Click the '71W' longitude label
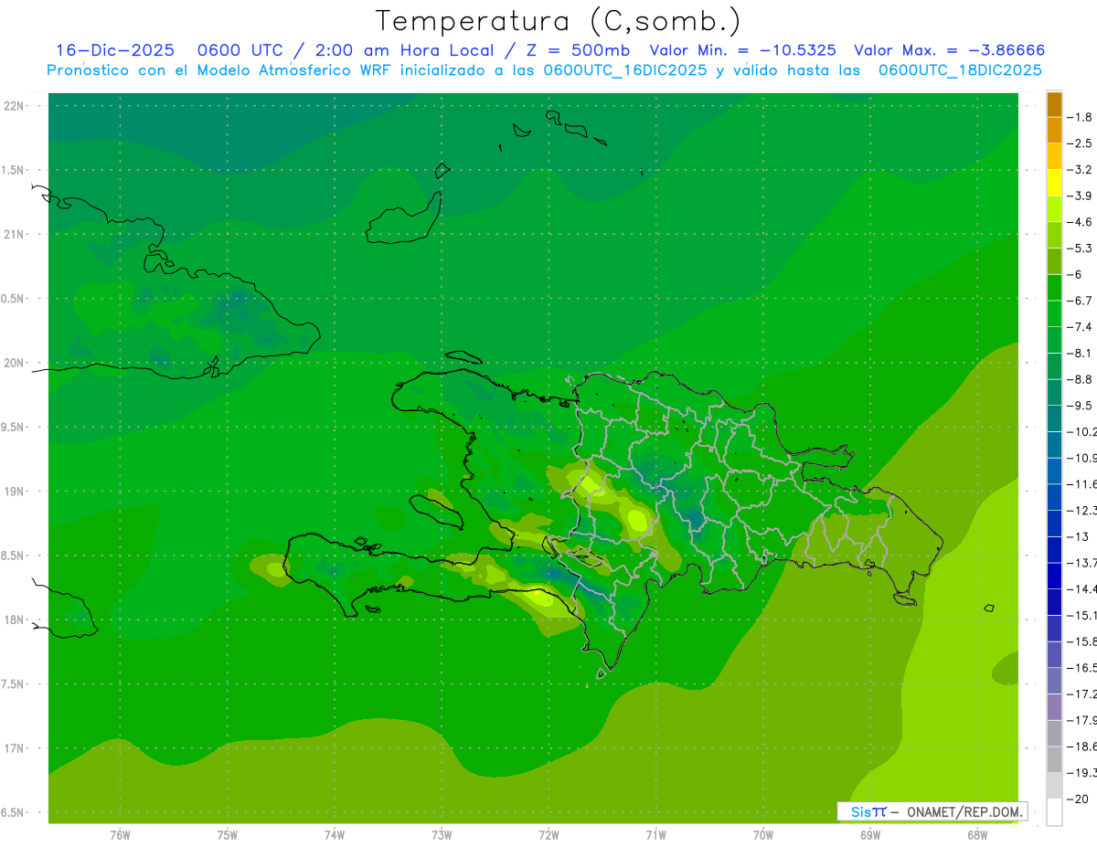The image size is (1097, 847). (x=655, y=835)
